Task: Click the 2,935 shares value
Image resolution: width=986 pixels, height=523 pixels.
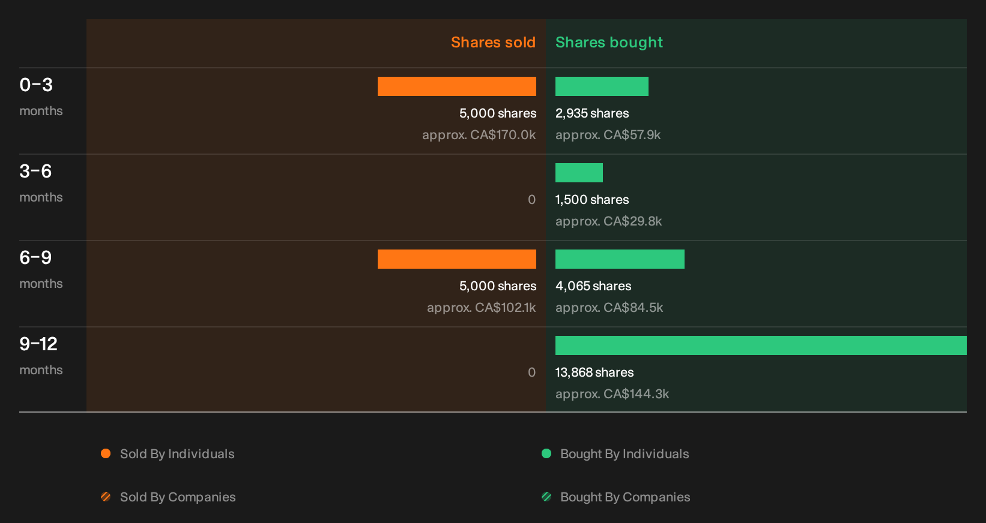Action: click(592, 113)
